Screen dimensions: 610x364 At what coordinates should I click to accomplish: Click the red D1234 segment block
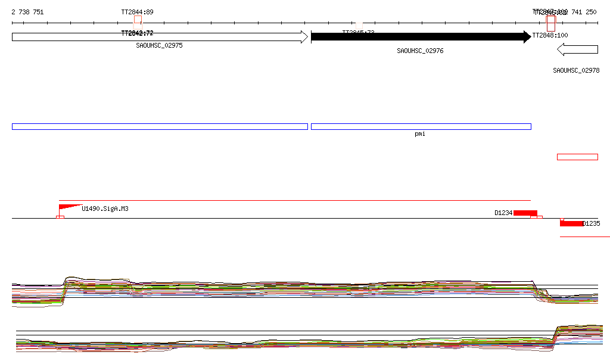point(525,213)
